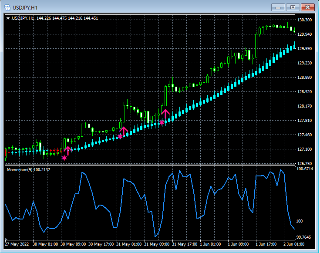Viewport: 320px width, 253px height.
Task: Click the 1 Jun 01:00 time label
Action: click(210, 244)
